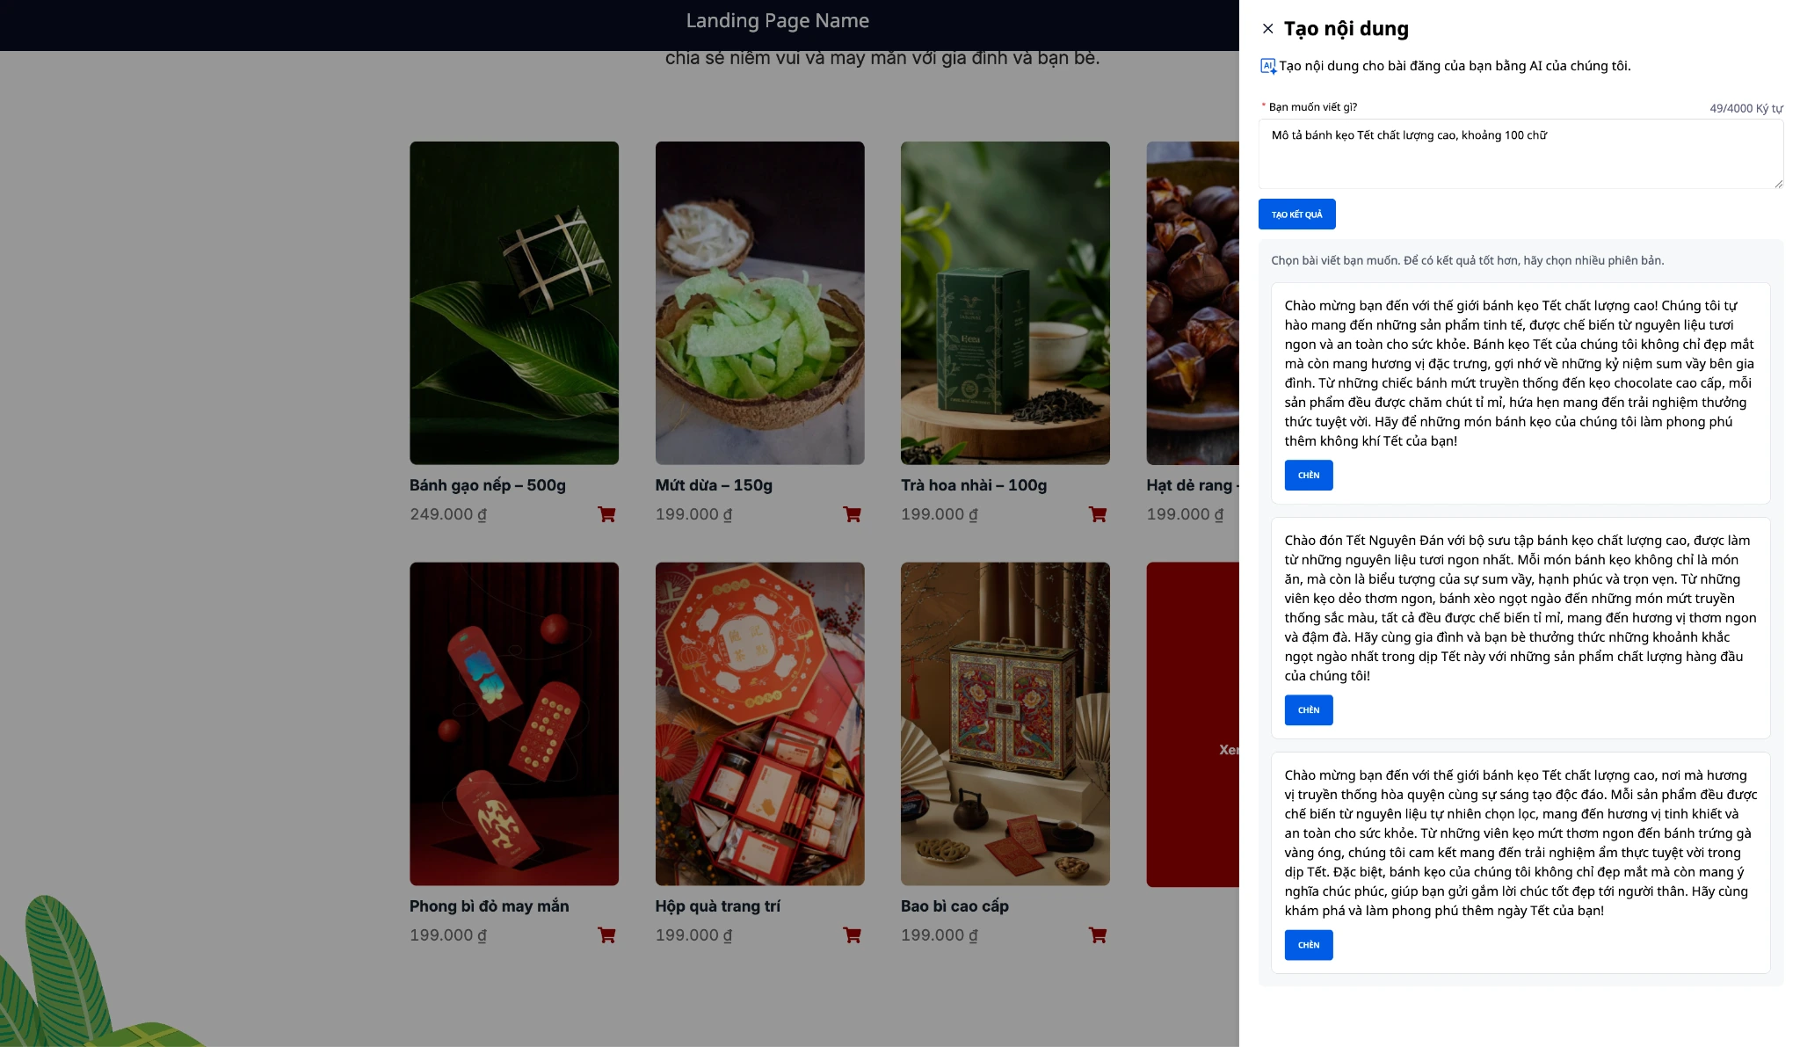1800x1047 pixels.
Task: Insert the first generated text with Chèn
Action: point(1308,476)
